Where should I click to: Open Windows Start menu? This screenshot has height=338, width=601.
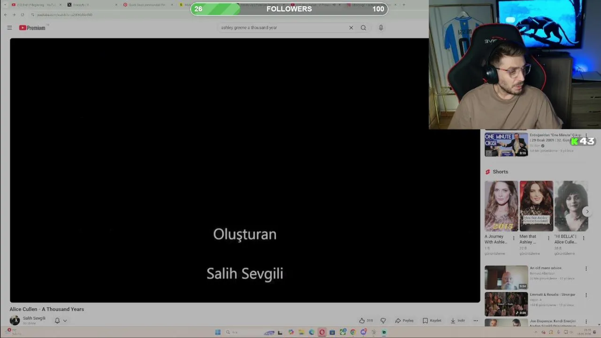click(x=218, y=332)
